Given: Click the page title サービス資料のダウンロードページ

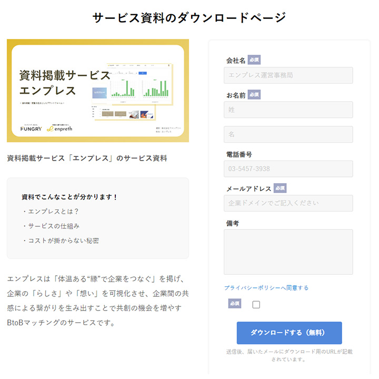Looking at the screenshot, I should tap(189, 18).
